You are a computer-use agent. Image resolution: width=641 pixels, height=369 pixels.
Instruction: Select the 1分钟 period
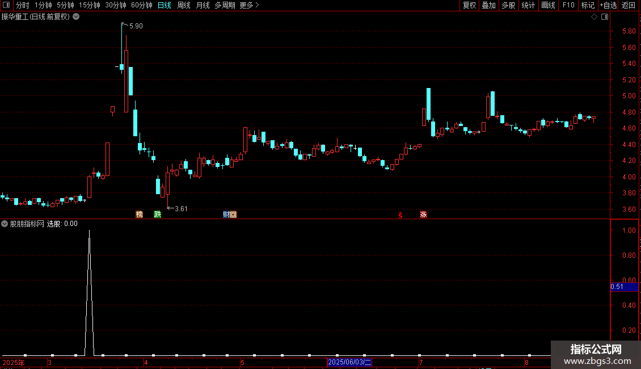pos(43,5)
